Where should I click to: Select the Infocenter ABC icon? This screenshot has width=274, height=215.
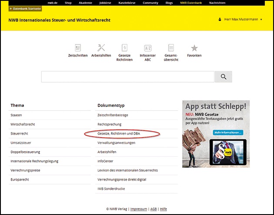[148, 48]
